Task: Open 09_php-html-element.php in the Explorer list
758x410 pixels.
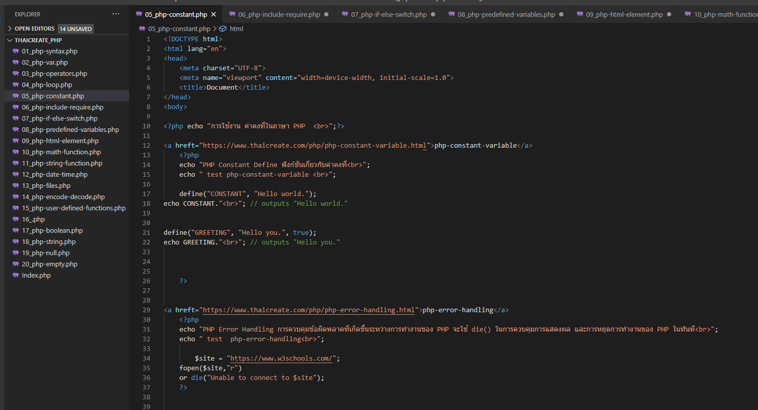Action: [x=60, y=141]
